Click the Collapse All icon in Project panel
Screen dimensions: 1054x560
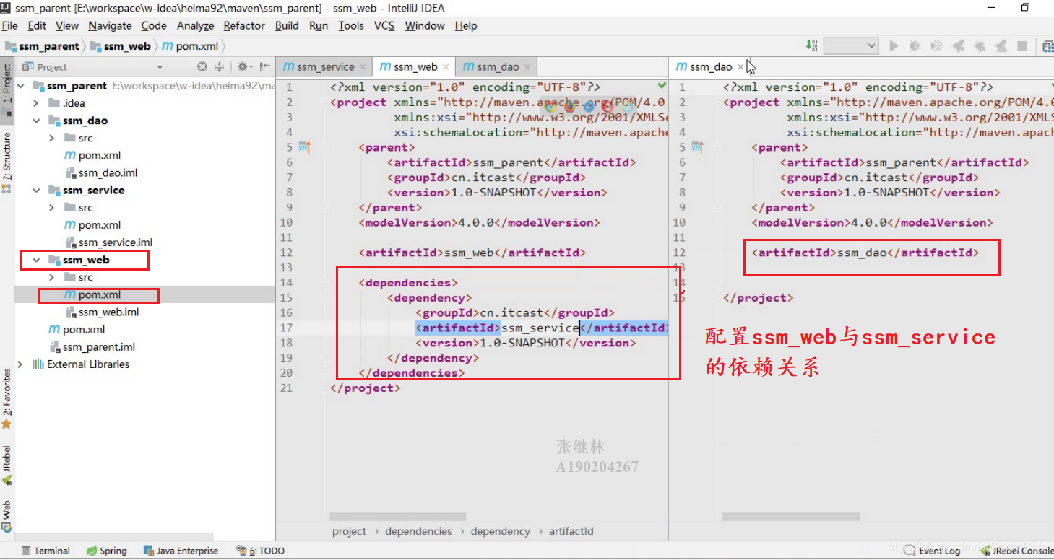tap(220, 66)
